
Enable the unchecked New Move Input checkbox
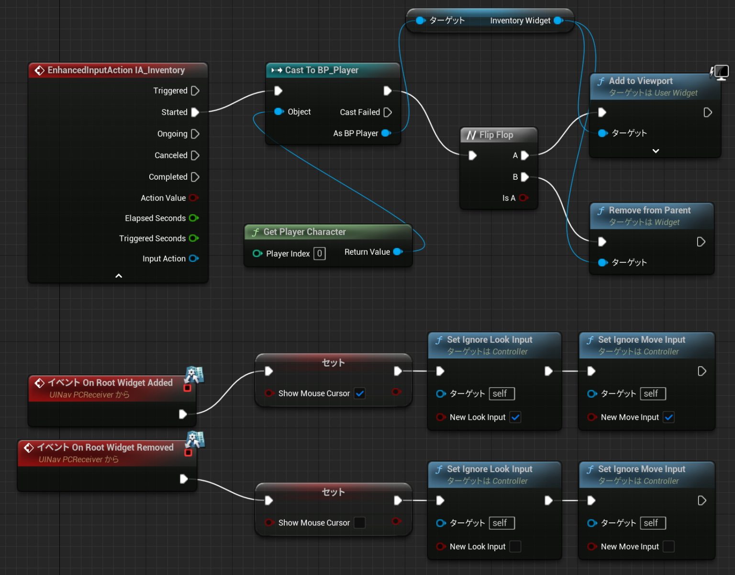[668, 546]
